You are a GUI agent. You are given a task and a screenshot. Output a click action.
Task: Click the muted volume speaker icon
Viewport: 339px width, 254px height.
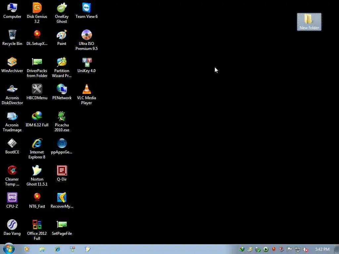click(306, 249)
